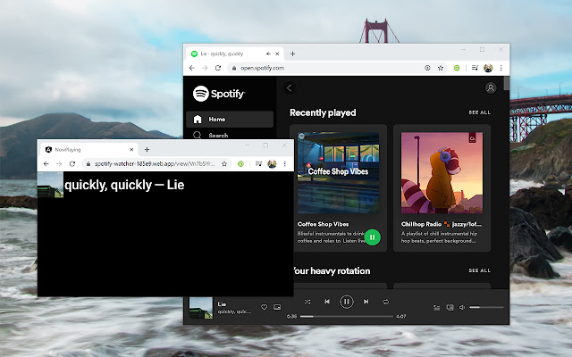The width and height of the screenshot is (572, 357).
Task: Reload the open.spotify.com page
Action: [x=218, y=68]
